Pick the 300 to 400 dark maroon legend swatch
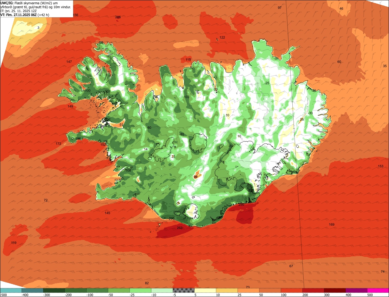The width and height of the screenshot is (389, 297). 335,290
